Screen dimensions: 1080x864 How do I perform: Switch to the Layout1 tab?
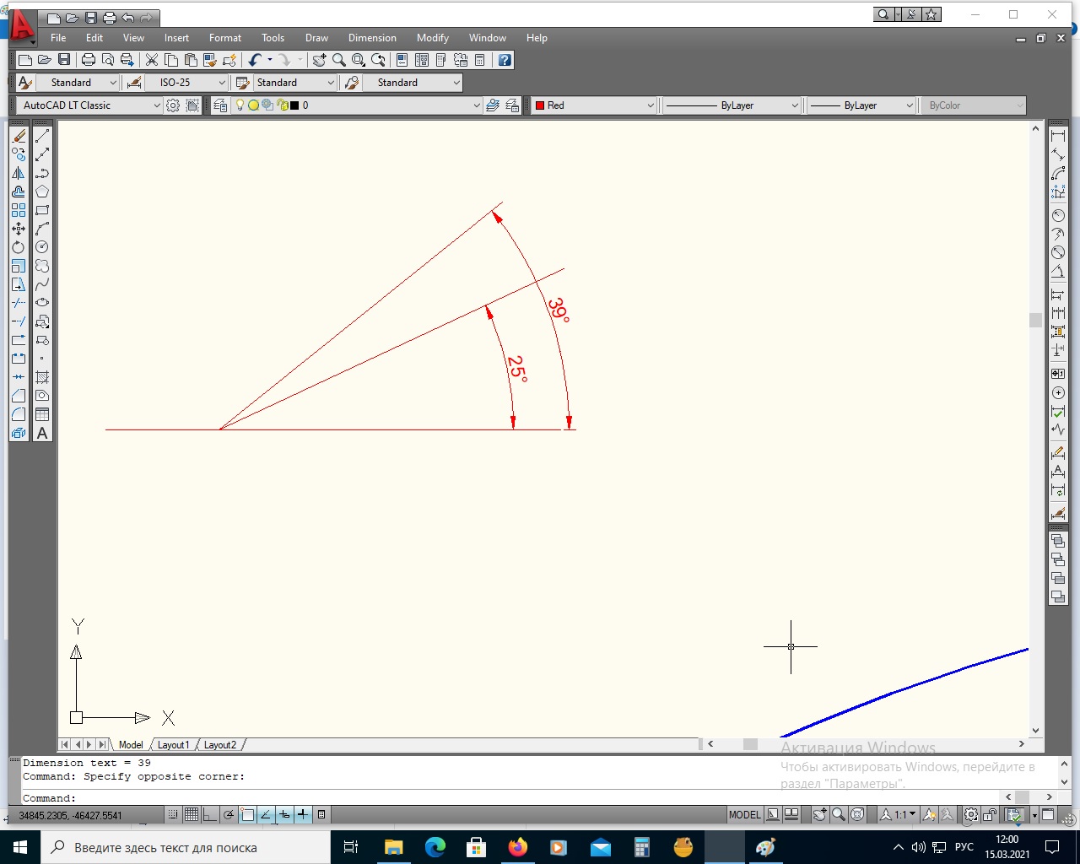pyautogui.click(x=174, y=745)
